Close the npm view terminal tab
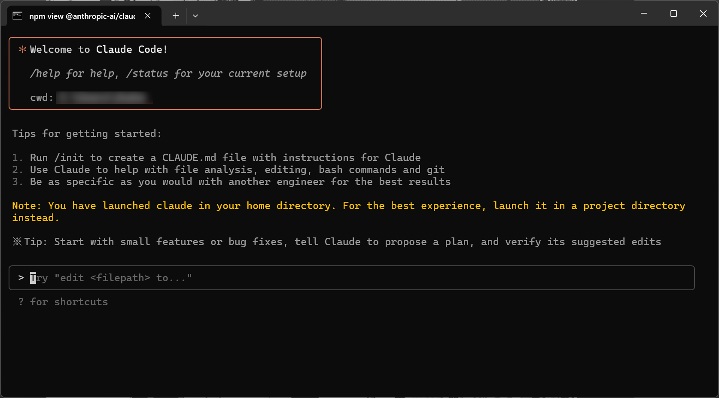Image resolution: width=719 pixels, height=398 pixels. (x=148, y=16)
